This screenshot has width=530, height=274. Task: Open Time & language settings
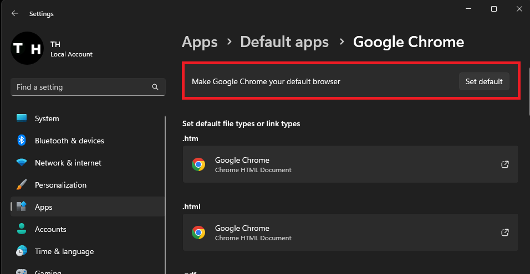pos(88,251)
